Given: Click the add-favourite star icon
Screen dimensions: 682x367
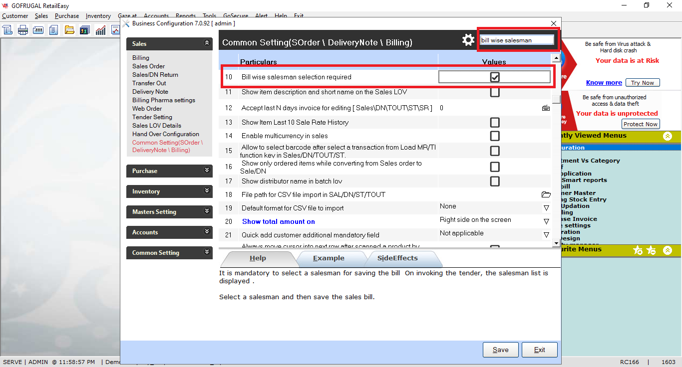Looking at the screenshot, I should point(638,250).
